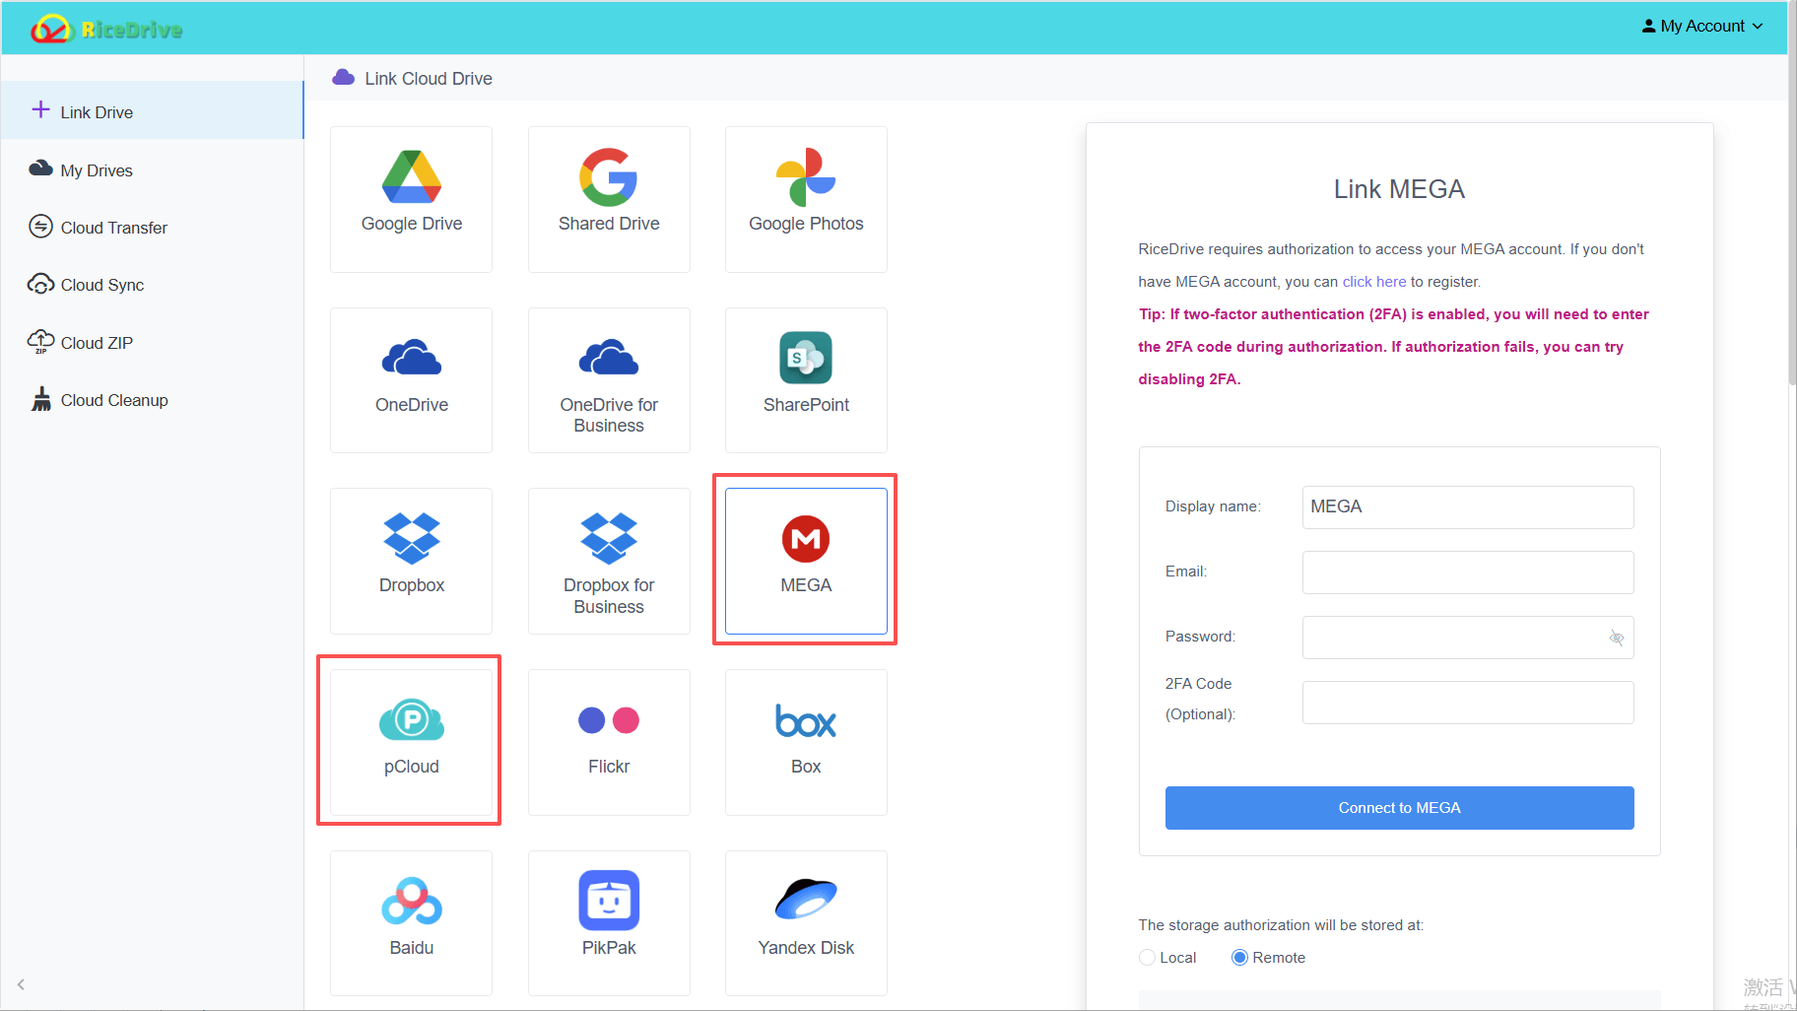Select the Dropbox tile
The height and width of the screenshot is (1011, 1797).
click(411, 561)
